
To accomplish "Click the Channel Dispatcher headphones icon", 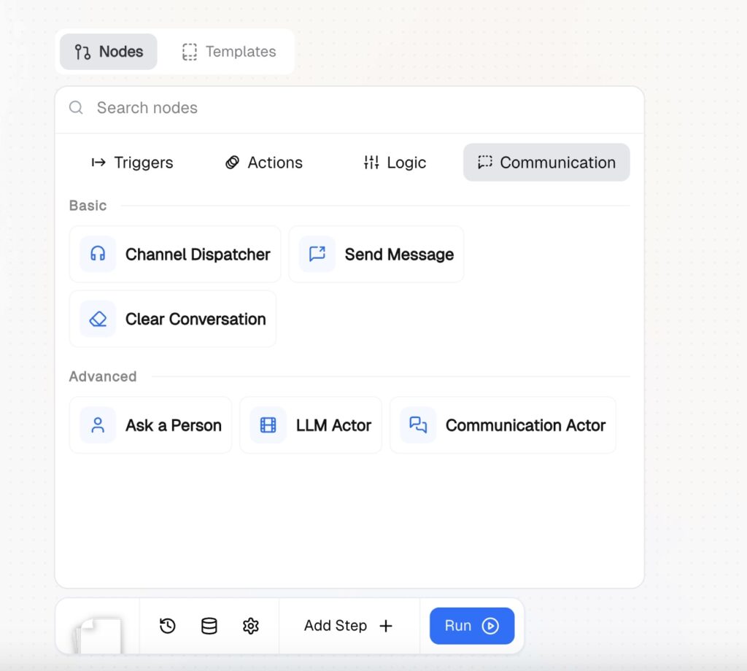I will [98, 254].
